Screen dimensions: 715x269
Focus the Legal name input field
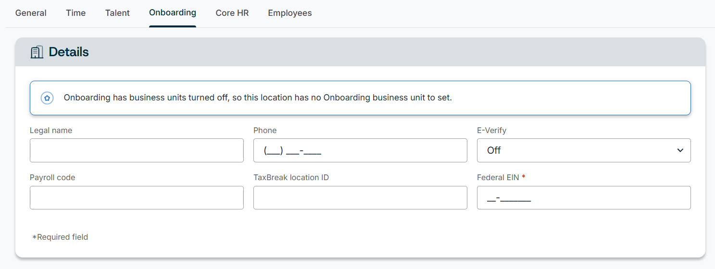[137, 150]
